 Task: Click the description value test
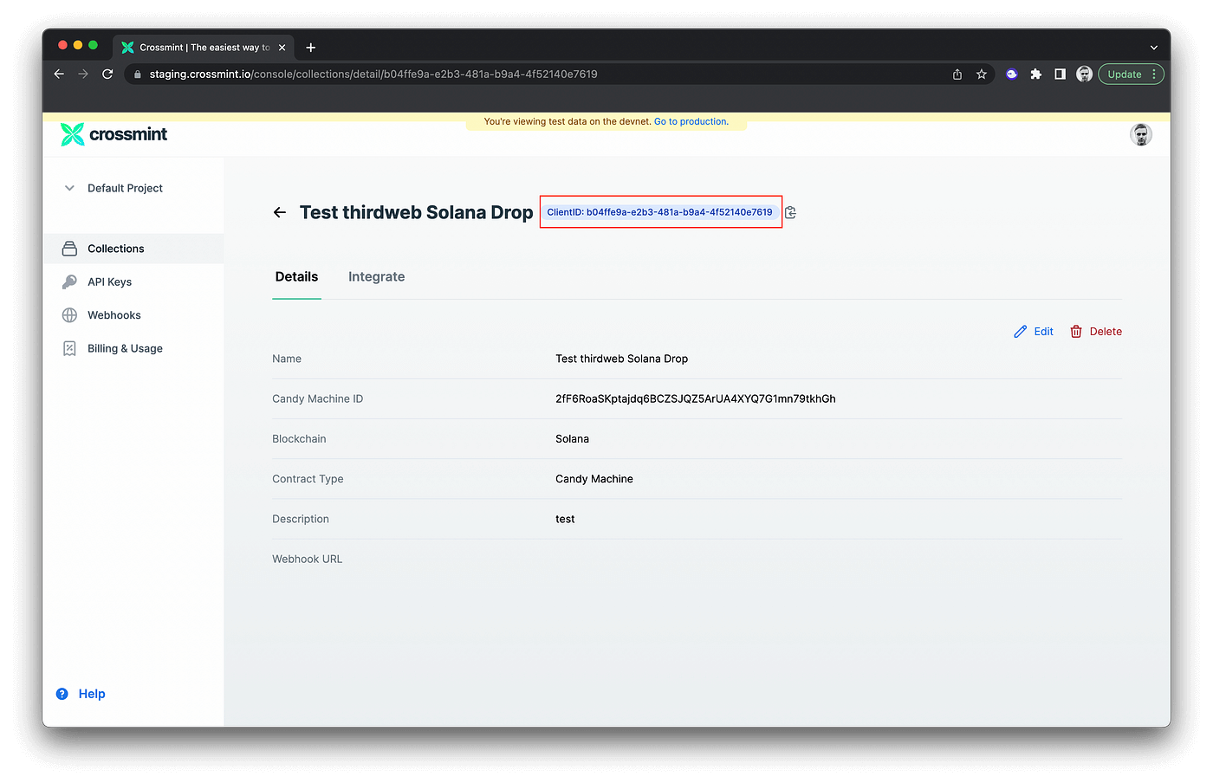565,520
